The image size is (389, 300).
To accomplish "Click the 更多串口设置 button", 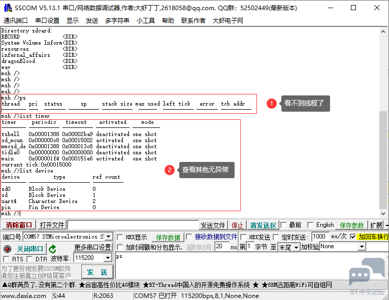I will coord(92,247).
